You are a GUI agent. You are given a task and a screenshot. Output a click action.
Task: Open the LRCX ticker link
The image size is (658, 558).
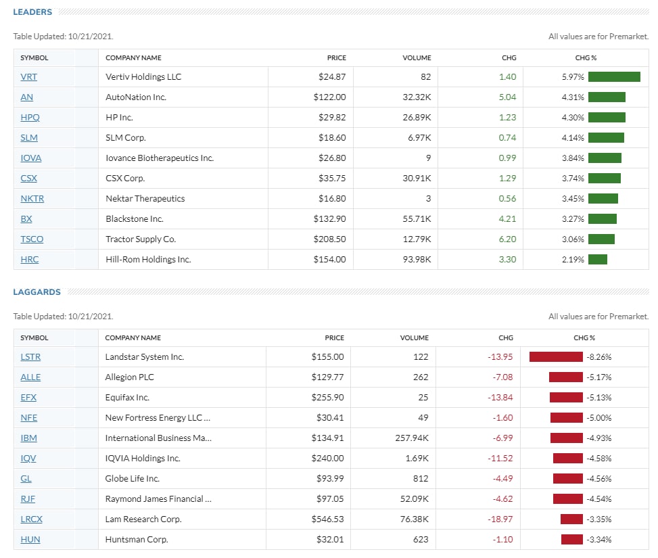click(x=31, y=519)
